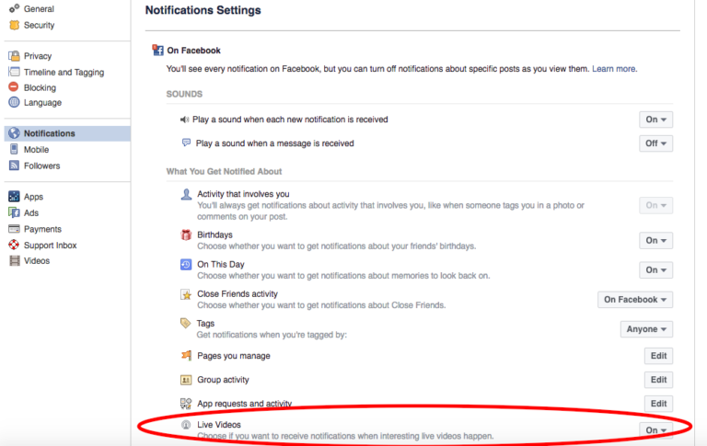Click the Learn more link
707x446 pixels.
[x=615, y=69]
